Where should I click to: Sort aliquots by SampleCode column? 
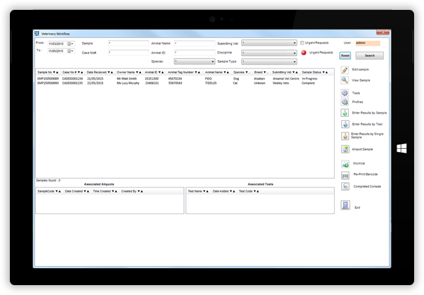(49, 191)
